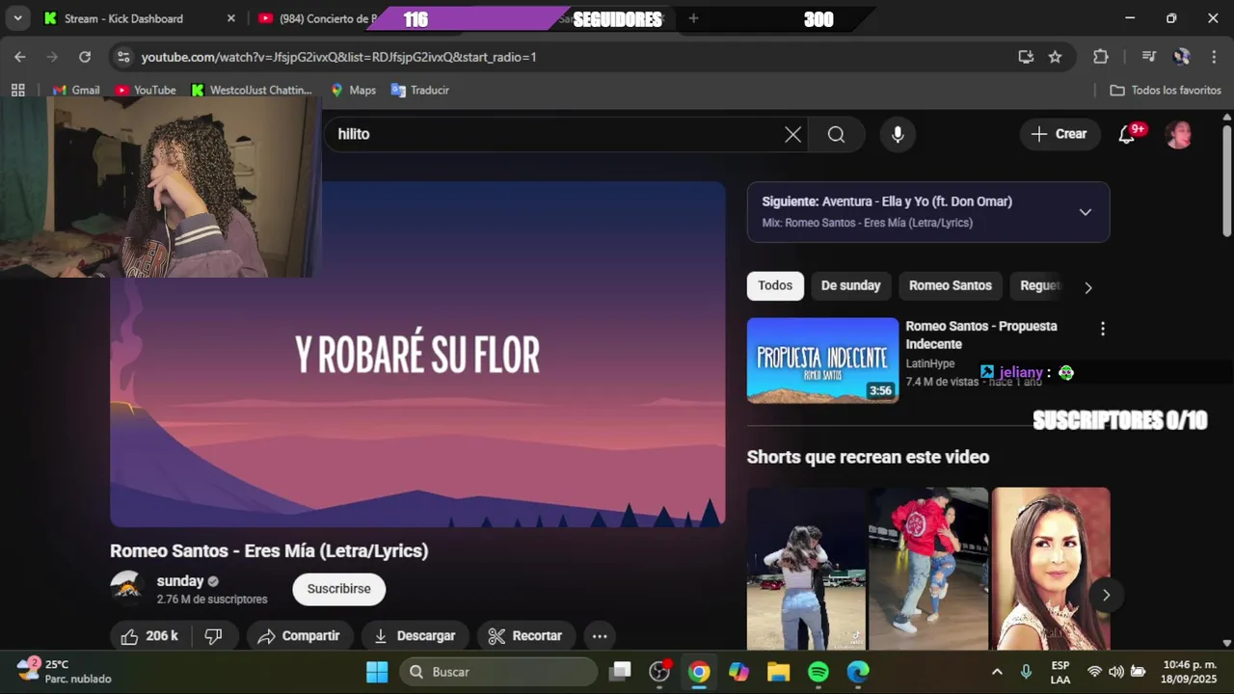This screenshot has width=1234, height=694.
Task: Click the browser address bar URL
Action: tap(338, 57)
